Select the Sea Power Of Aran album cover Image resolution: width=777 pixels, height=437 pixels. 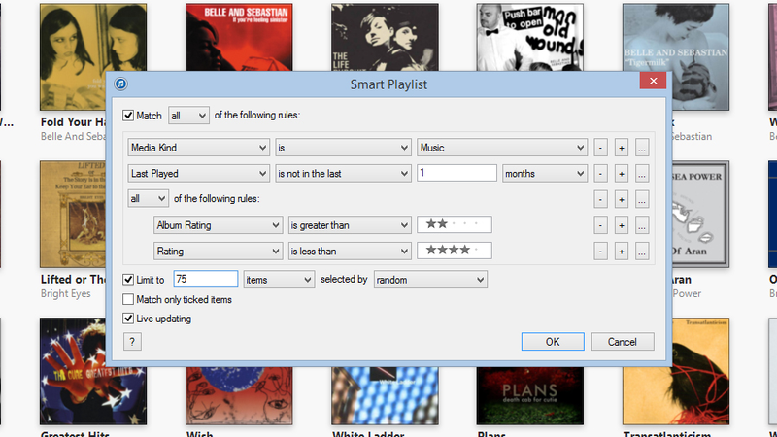point(700,214)
